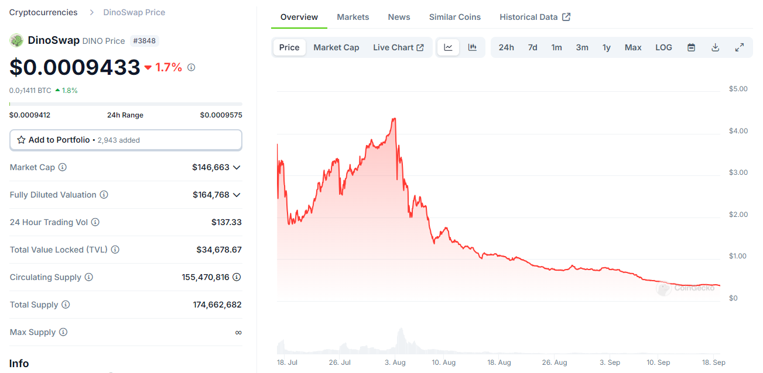Click the $0.0009433 price value
Screen dimensions: 763x373
pyautogui.click(x=75, y=67)
